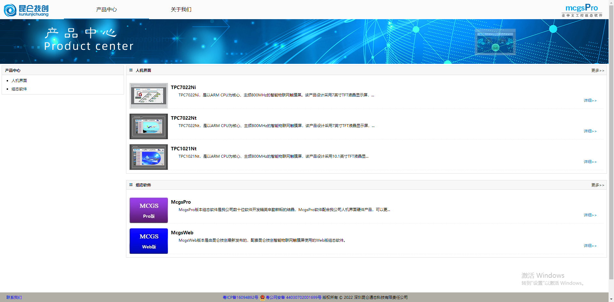Open the 关于我们 navigation menu

181,10
